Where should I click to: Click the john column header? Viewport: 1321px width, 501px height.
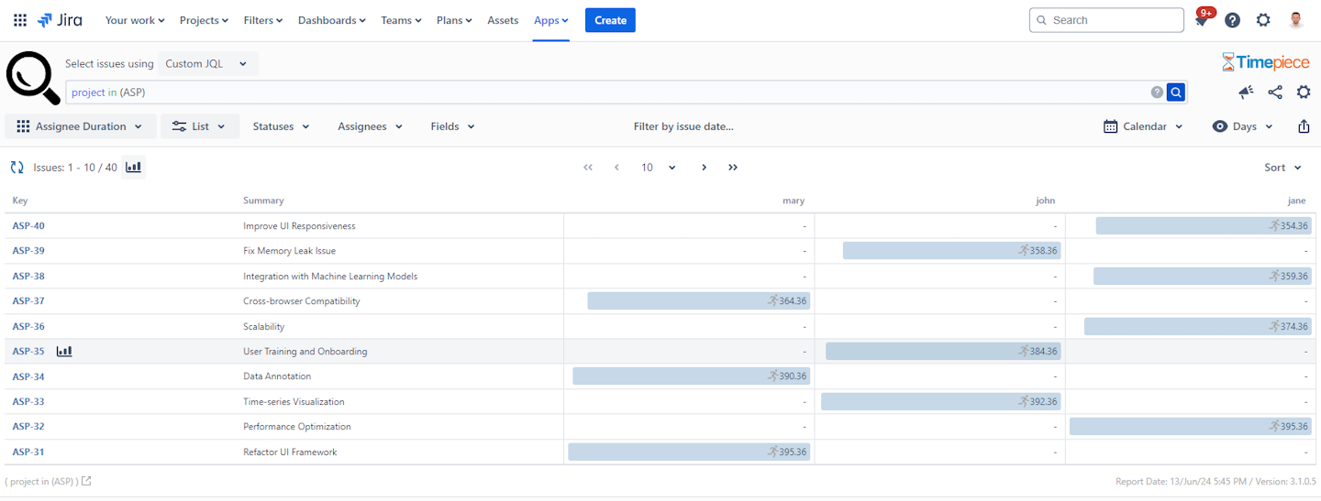coord(1046,201)
